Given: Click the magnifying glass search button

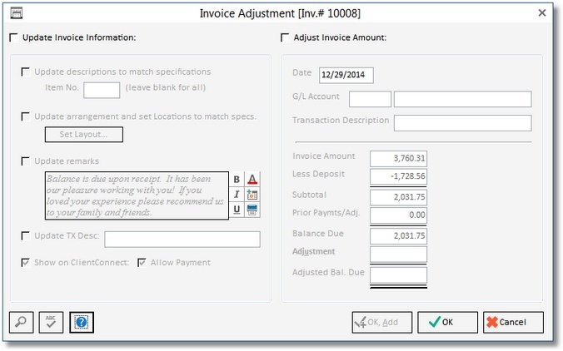Looking at the screenshot, I should point(21,322).
